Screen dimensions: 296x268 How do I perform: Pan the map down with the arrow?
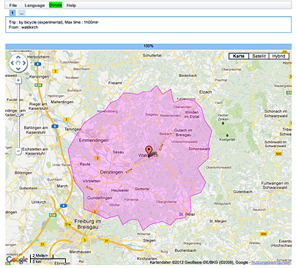click(x=18, y=69)
